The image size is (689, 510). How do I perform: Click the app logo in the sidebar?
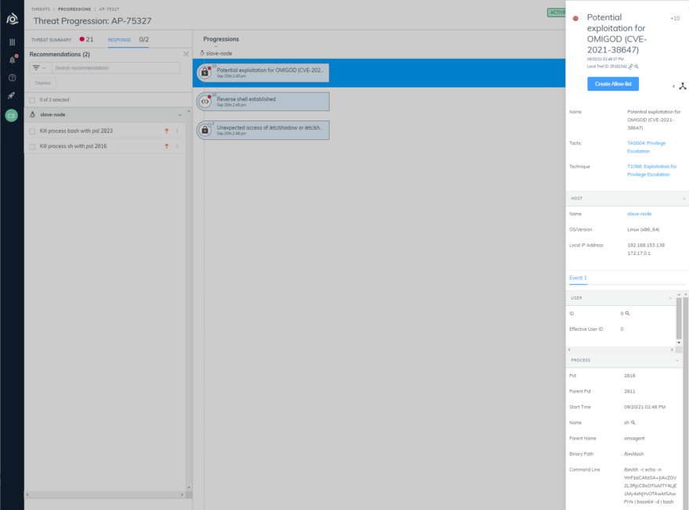pyautogui.click(x=13, y=19)
